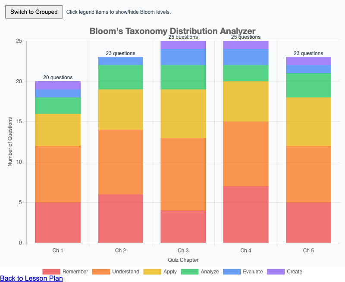Click the Ch 3 x-axis label
The height and width of the screenshot is (282, 345).
coord(183,250)
